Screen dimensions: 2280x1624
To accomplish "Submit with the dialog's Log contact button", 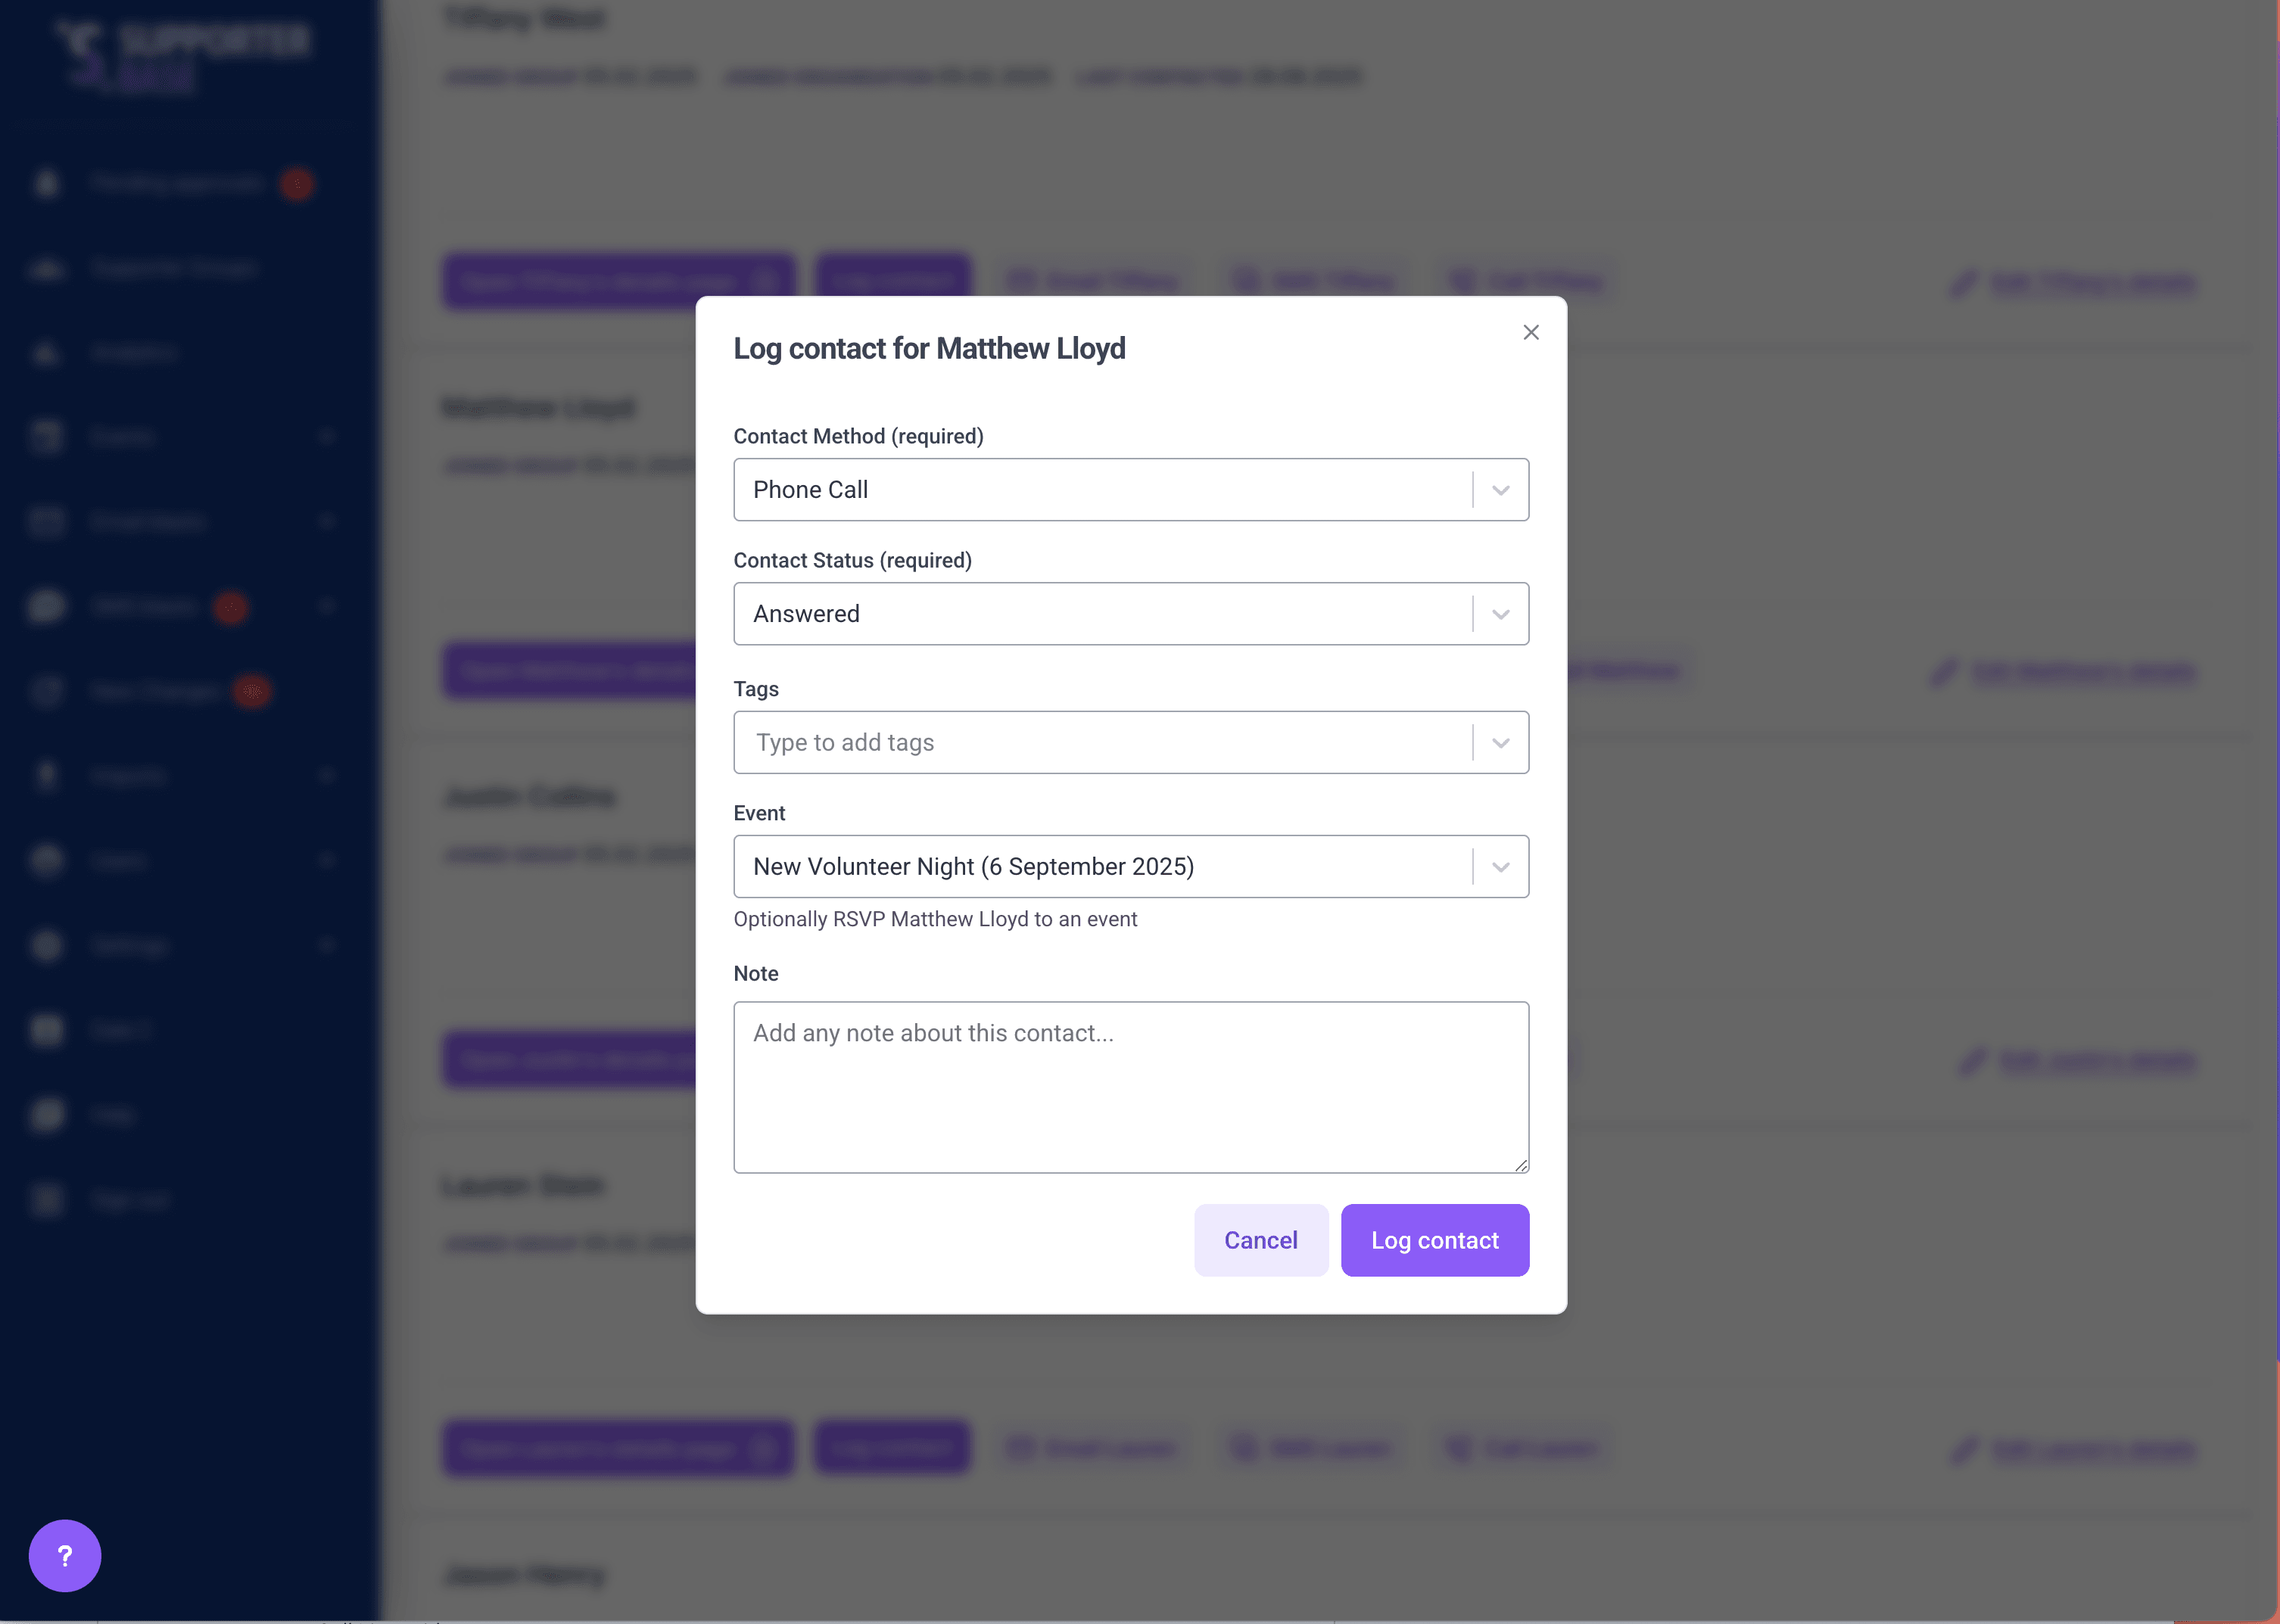I will (x=1434, y=1240).
